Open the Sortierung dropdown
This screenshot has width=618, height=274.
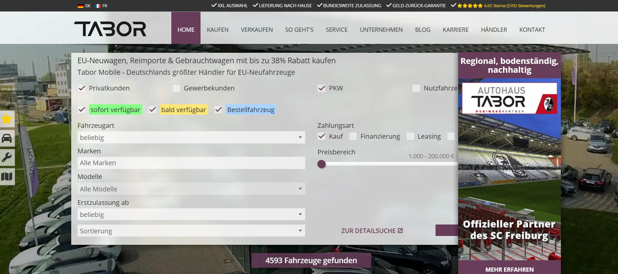(x=191, y=231)
